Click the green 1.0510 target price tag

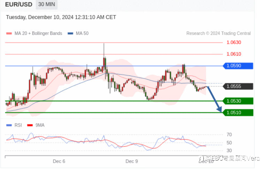pos(238,113)
